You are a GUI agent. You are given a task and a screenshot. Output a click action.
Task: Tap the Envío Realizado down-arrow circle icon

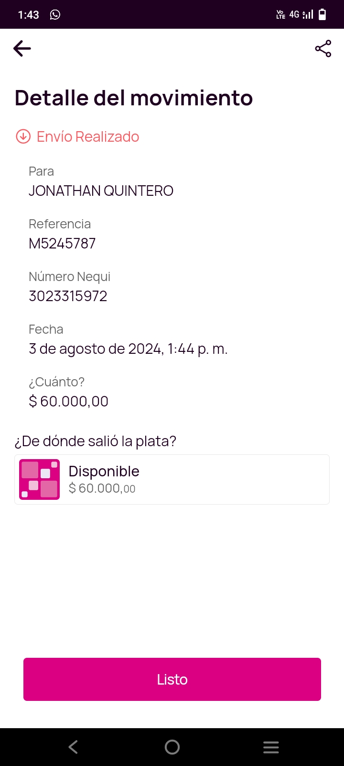click(23, 136)
